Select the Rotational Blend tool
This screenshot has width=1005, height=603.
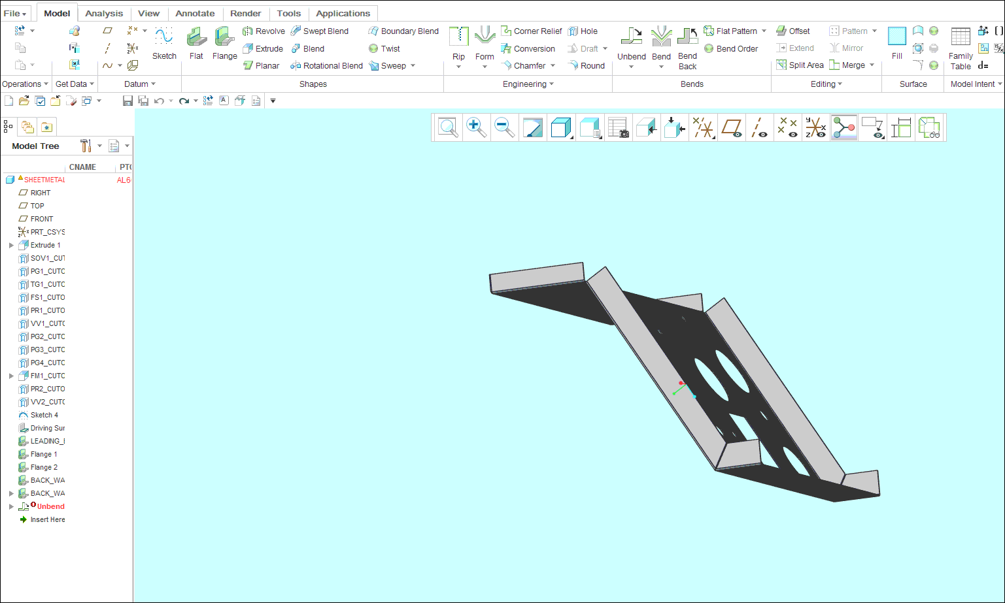(326, 65)
